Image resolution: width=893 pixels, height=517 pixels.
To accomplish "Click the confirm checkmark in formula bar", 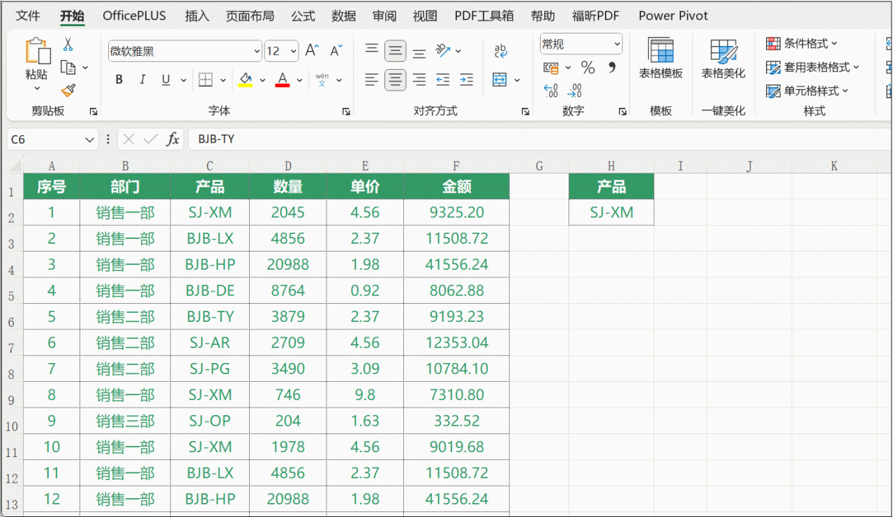I will click(x=150, y=139).
